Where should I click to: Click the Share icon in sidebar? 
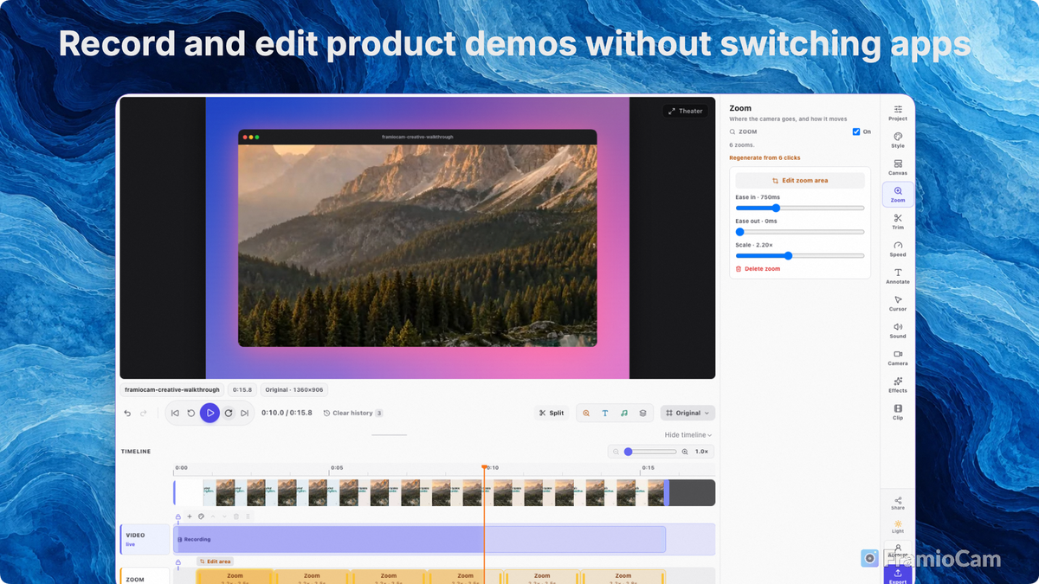click(x=898, y=503)
